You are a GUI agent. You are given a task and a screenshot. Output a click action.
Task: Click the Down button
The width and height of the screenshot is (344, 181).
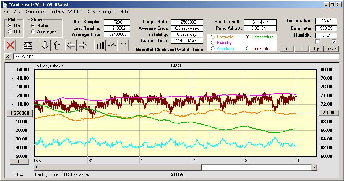(331, 49)
